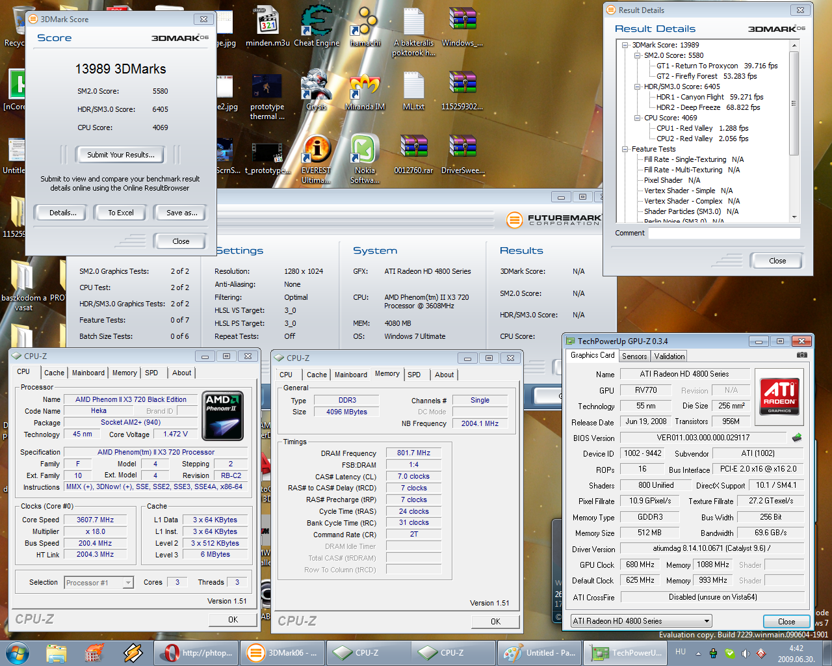Collapse the CPU Score: 4069 node

tap(638, 118)
